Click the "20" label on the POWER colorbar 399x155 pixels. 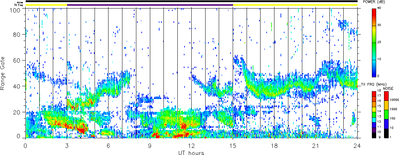(x=379, y=42)
